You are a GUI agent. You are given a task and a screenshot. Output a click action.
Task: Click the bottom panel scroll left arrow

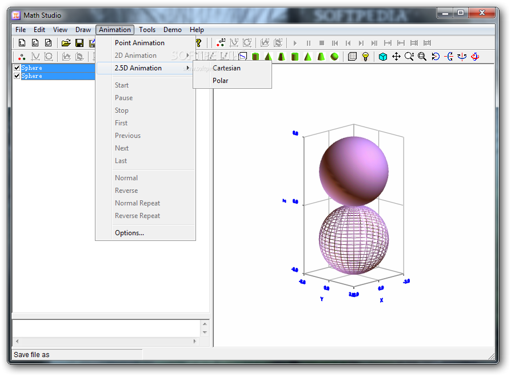click(x=17, y=341)
